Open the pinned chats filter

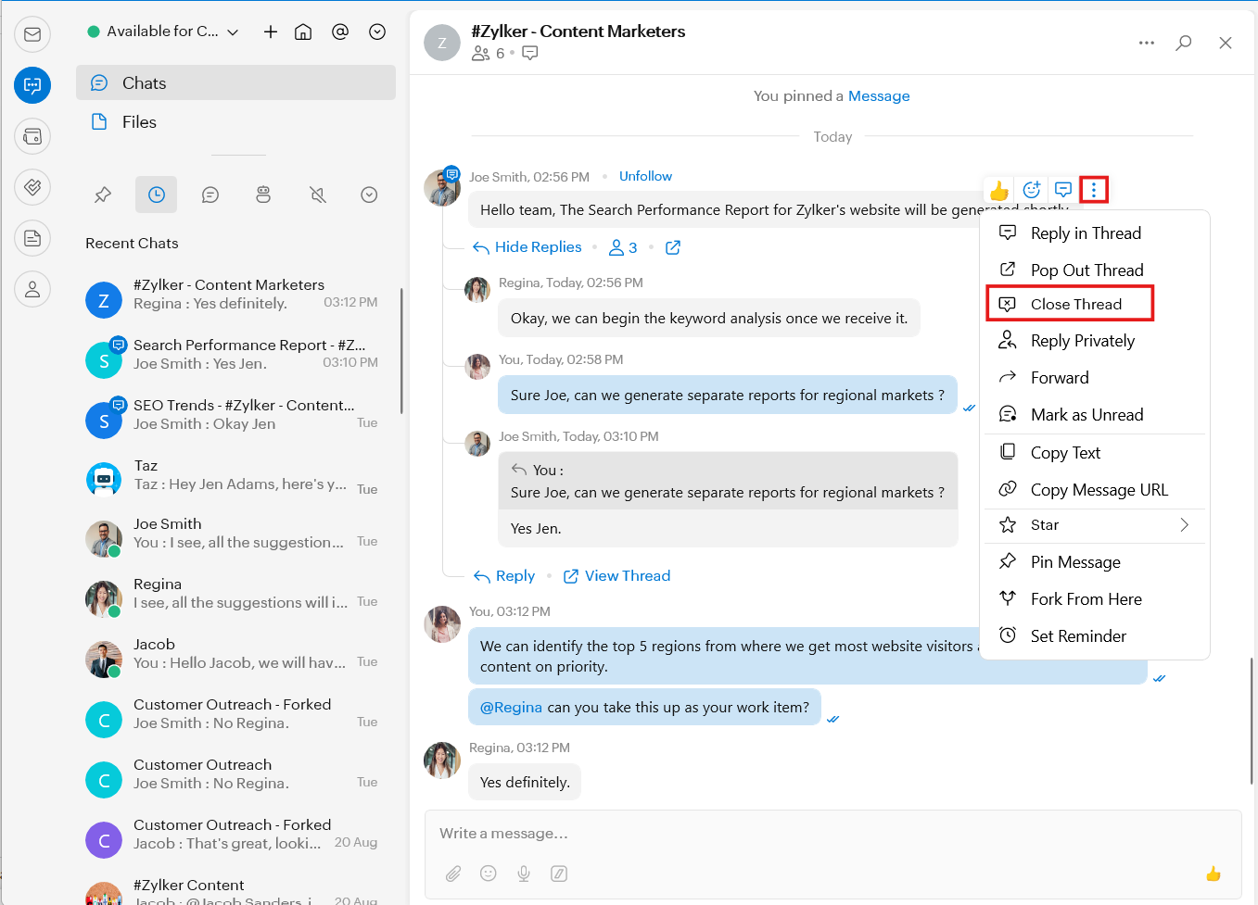click(x=103, y=195)
